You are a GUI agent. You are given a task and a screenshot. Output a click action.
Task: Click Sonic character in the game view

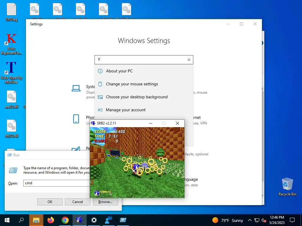pos(136,168)
